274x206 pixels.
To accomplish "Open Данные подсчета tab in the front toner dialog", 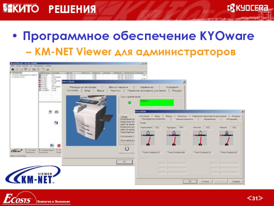I will 185,119.
